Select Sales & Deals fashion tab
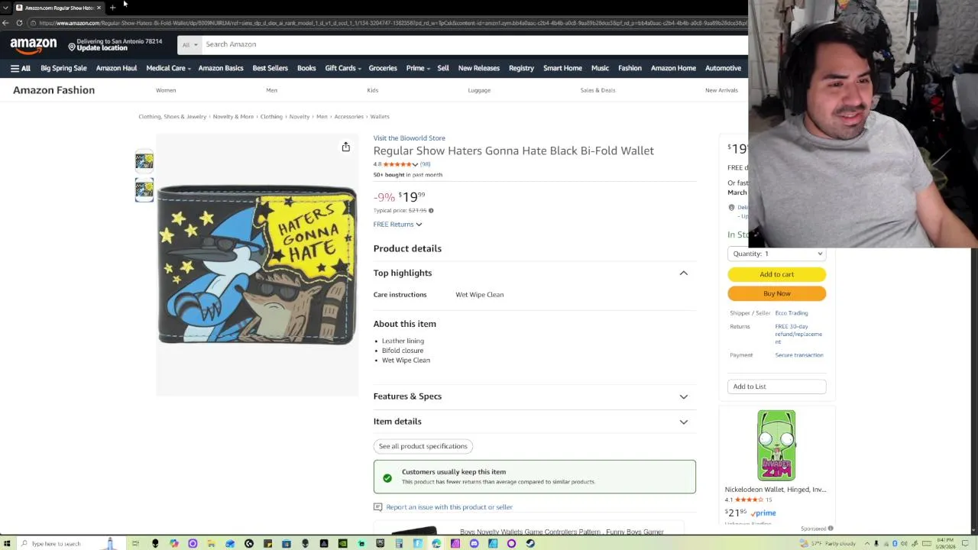This screenshot has width=978, height=550. point(597,90)
